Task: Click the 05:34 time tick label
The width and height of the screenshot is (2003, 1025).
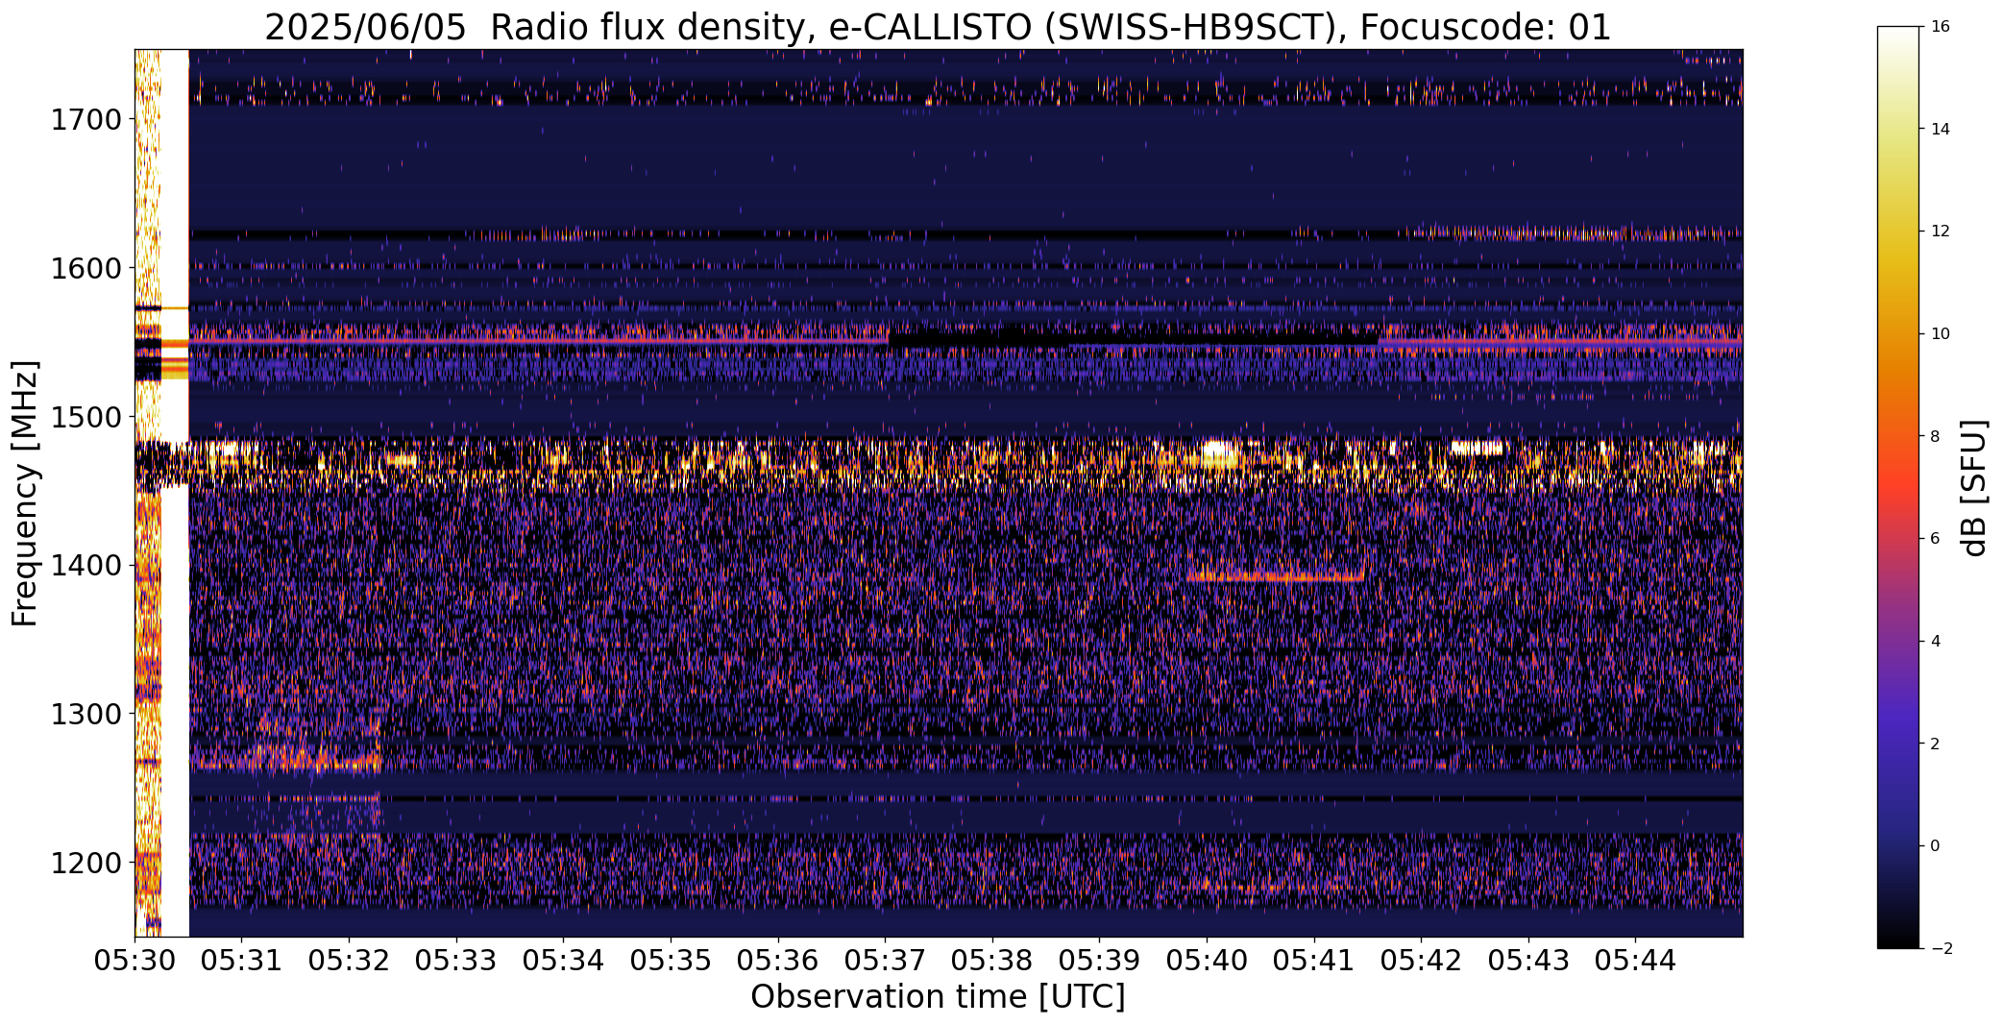Action: click(x=564, y=961)
